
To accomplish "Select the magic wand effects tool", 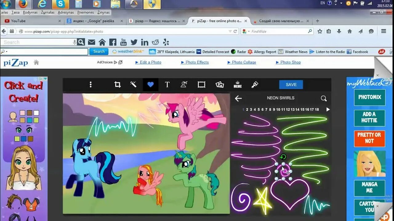I will coord(133,84).
